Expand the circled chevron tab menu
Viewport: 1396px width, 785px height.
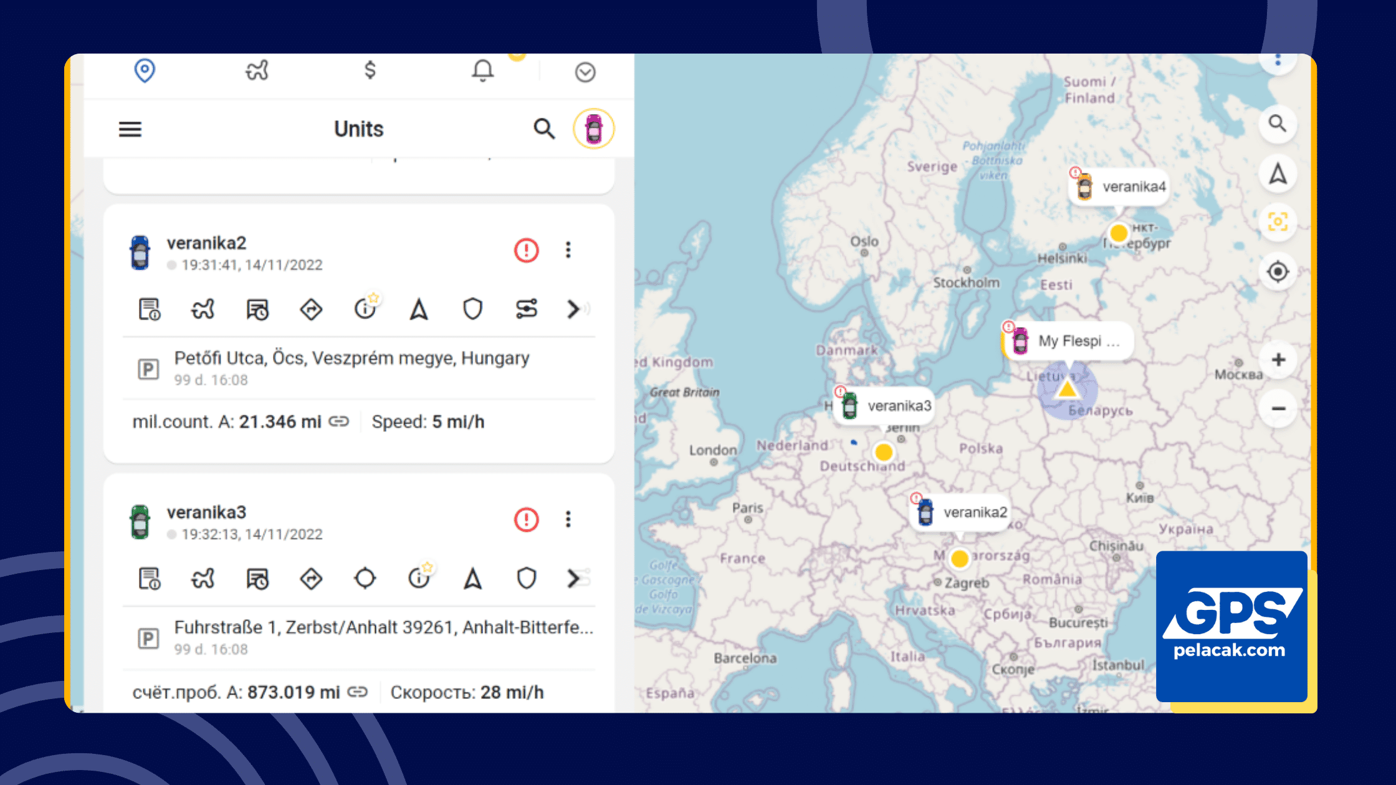click(x=585, y=72)
